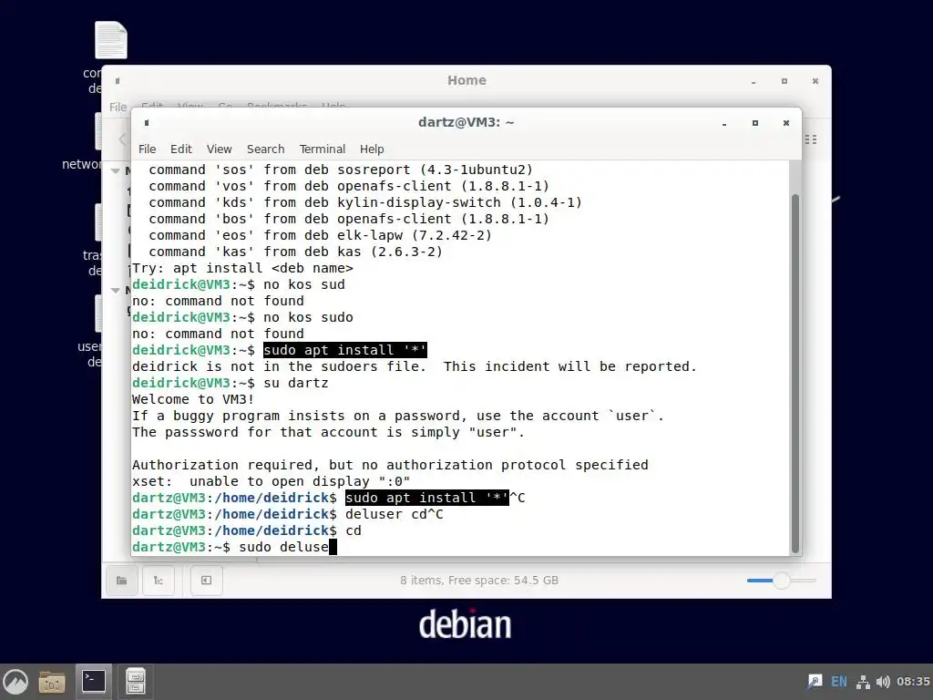
Task: Click the 08:35 clock
Action: coord(913,682)
